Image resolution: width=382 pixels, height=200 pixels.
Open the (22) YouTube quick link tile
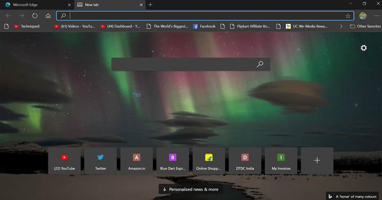pos(64,161)
